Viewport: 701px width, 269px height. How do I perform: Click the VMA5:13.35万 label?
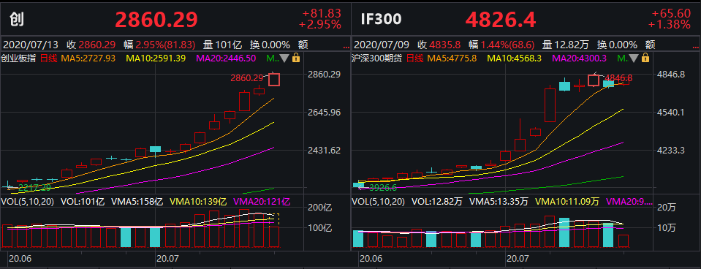point(499,202)
